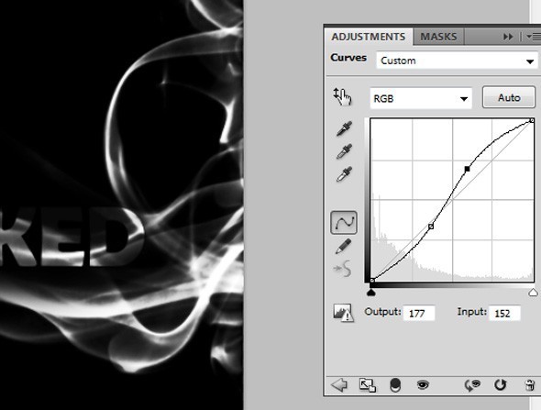Reset curves to adjustment defaults
541x410 pixels.
(x=501, y=384)
